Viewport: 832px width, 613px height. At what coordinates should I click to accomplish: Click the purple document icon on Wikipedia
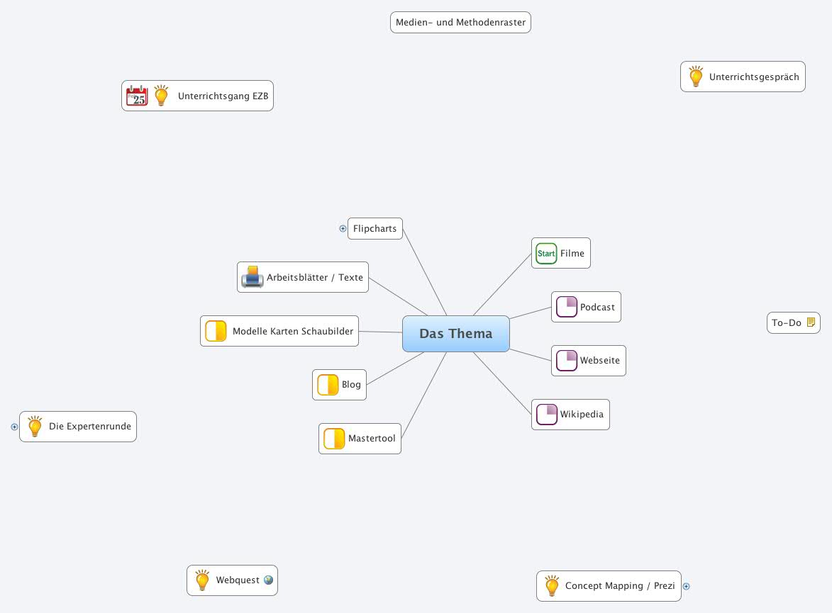547,414
